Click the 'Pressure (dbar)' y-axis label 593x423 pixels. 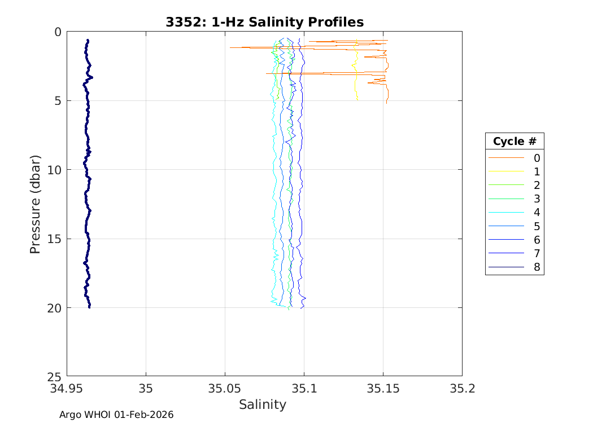(x=35, y=204)
